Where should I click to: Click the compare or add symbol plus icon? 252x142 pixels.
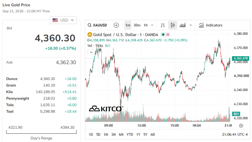(116, 25)
